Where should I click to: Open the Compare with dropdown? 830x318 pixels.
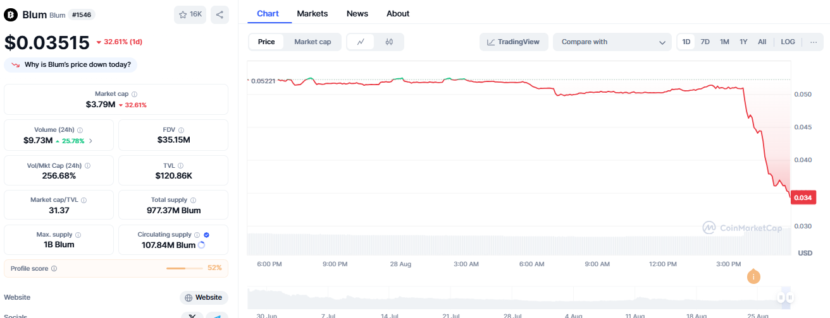(x=612, y=42)
